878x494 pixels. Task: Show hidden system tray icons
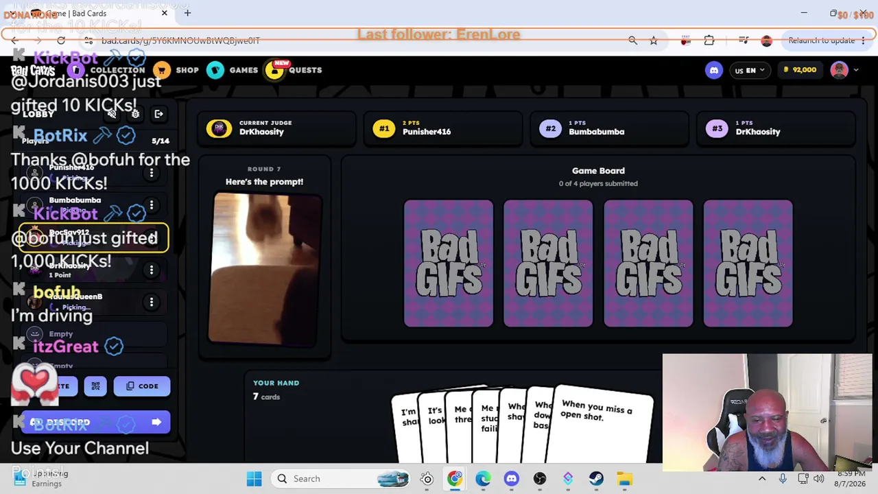[x=762, y=479]
